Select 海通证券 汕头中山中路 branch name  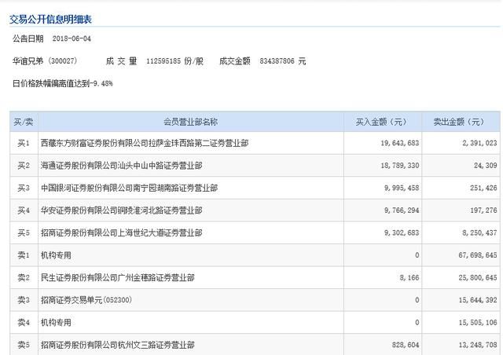coord(122,166)
